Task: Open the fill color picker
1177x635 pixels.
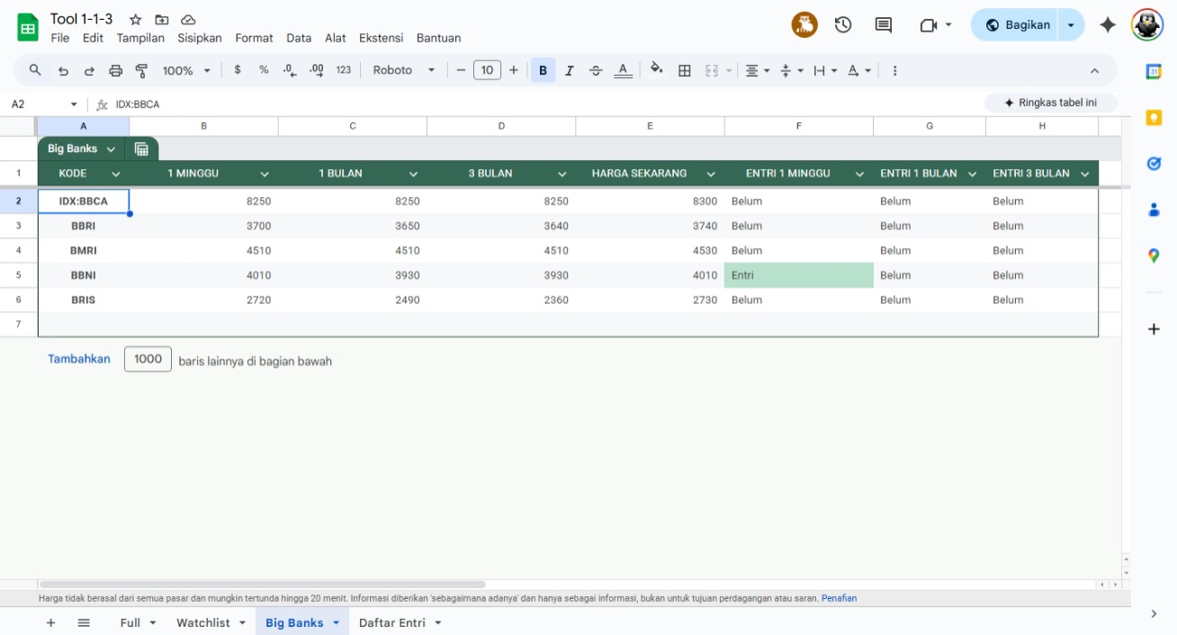Action: coord(657,70)
